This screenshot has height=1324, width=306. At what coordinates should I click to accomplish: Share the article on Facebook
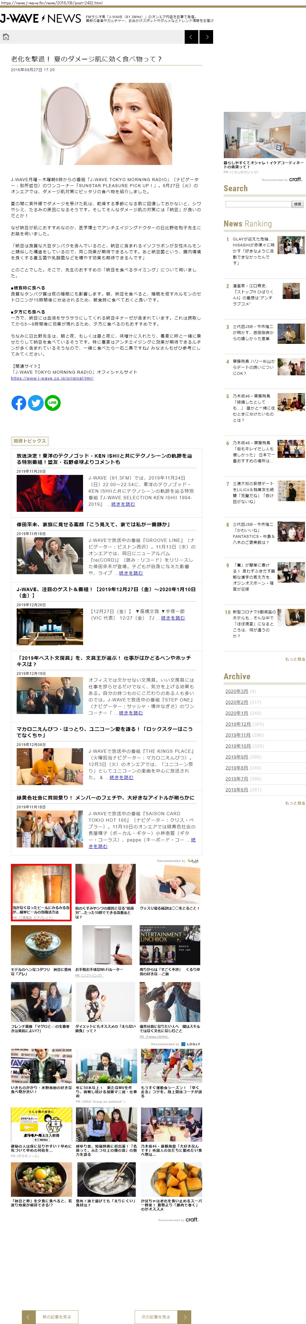pos(19,403)
